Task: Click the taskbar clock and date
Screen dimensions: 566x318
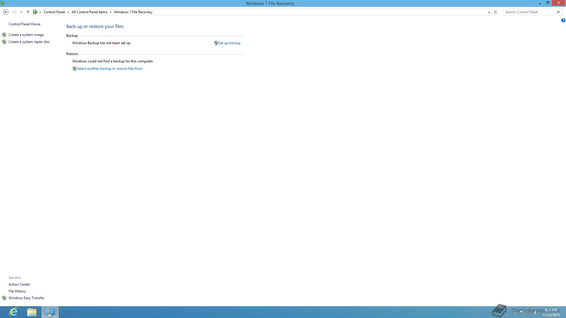Action: 551,312
